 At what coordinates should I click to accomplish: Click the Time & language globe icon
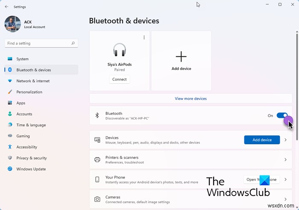tap(10, 125)
